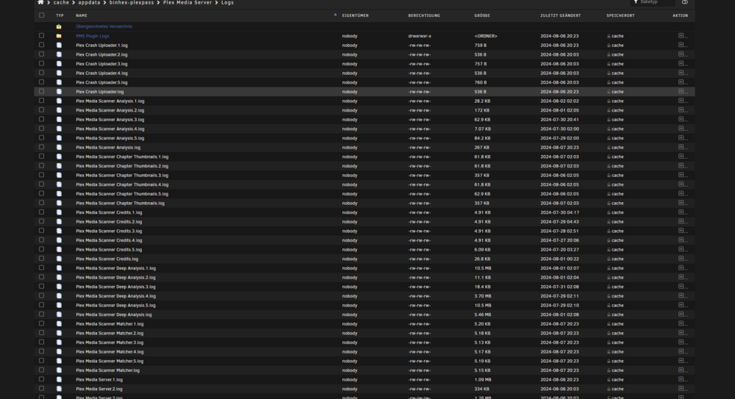Image resolution: width=735 pixels, height=399 pixels.
Task: Click the parent directory folder-up icon
Action: pyautogui.click(x=59, y=26)
